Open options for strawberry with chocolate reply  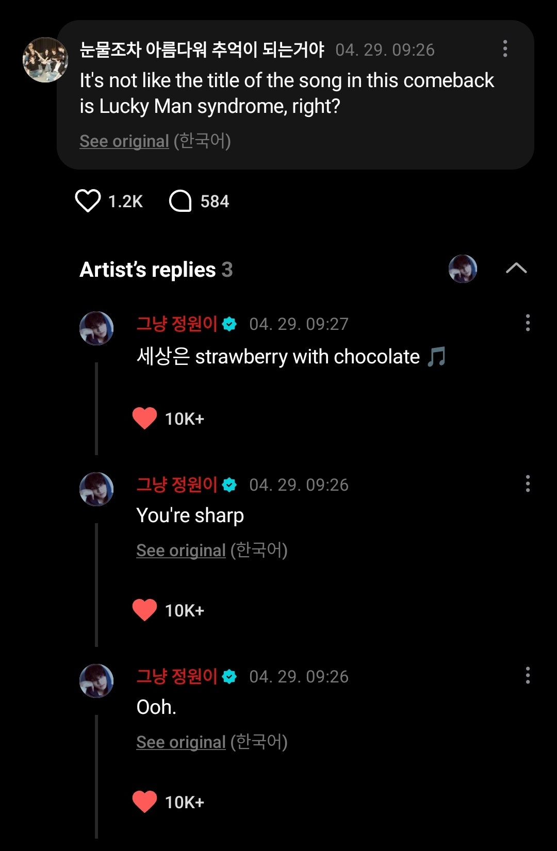coord(527,323)
